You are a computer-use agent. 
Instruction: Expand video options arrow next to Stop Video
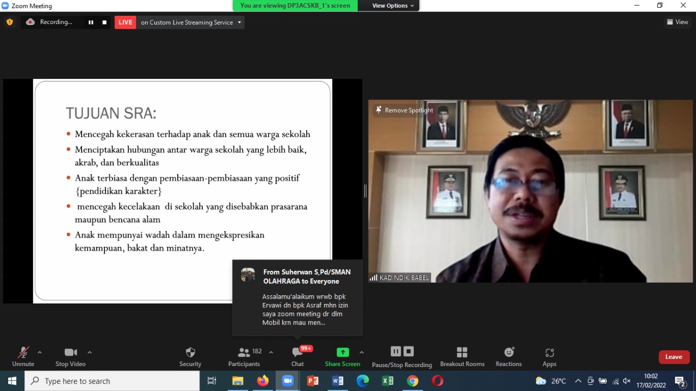point(90,352)
